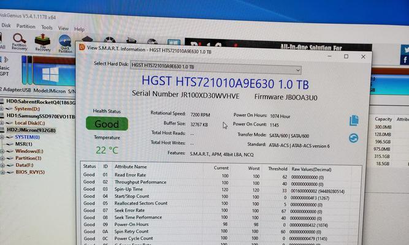The width and height of the screenshot is (409, 245).
Task: Open the View menu
Action: tap(63, 28)
